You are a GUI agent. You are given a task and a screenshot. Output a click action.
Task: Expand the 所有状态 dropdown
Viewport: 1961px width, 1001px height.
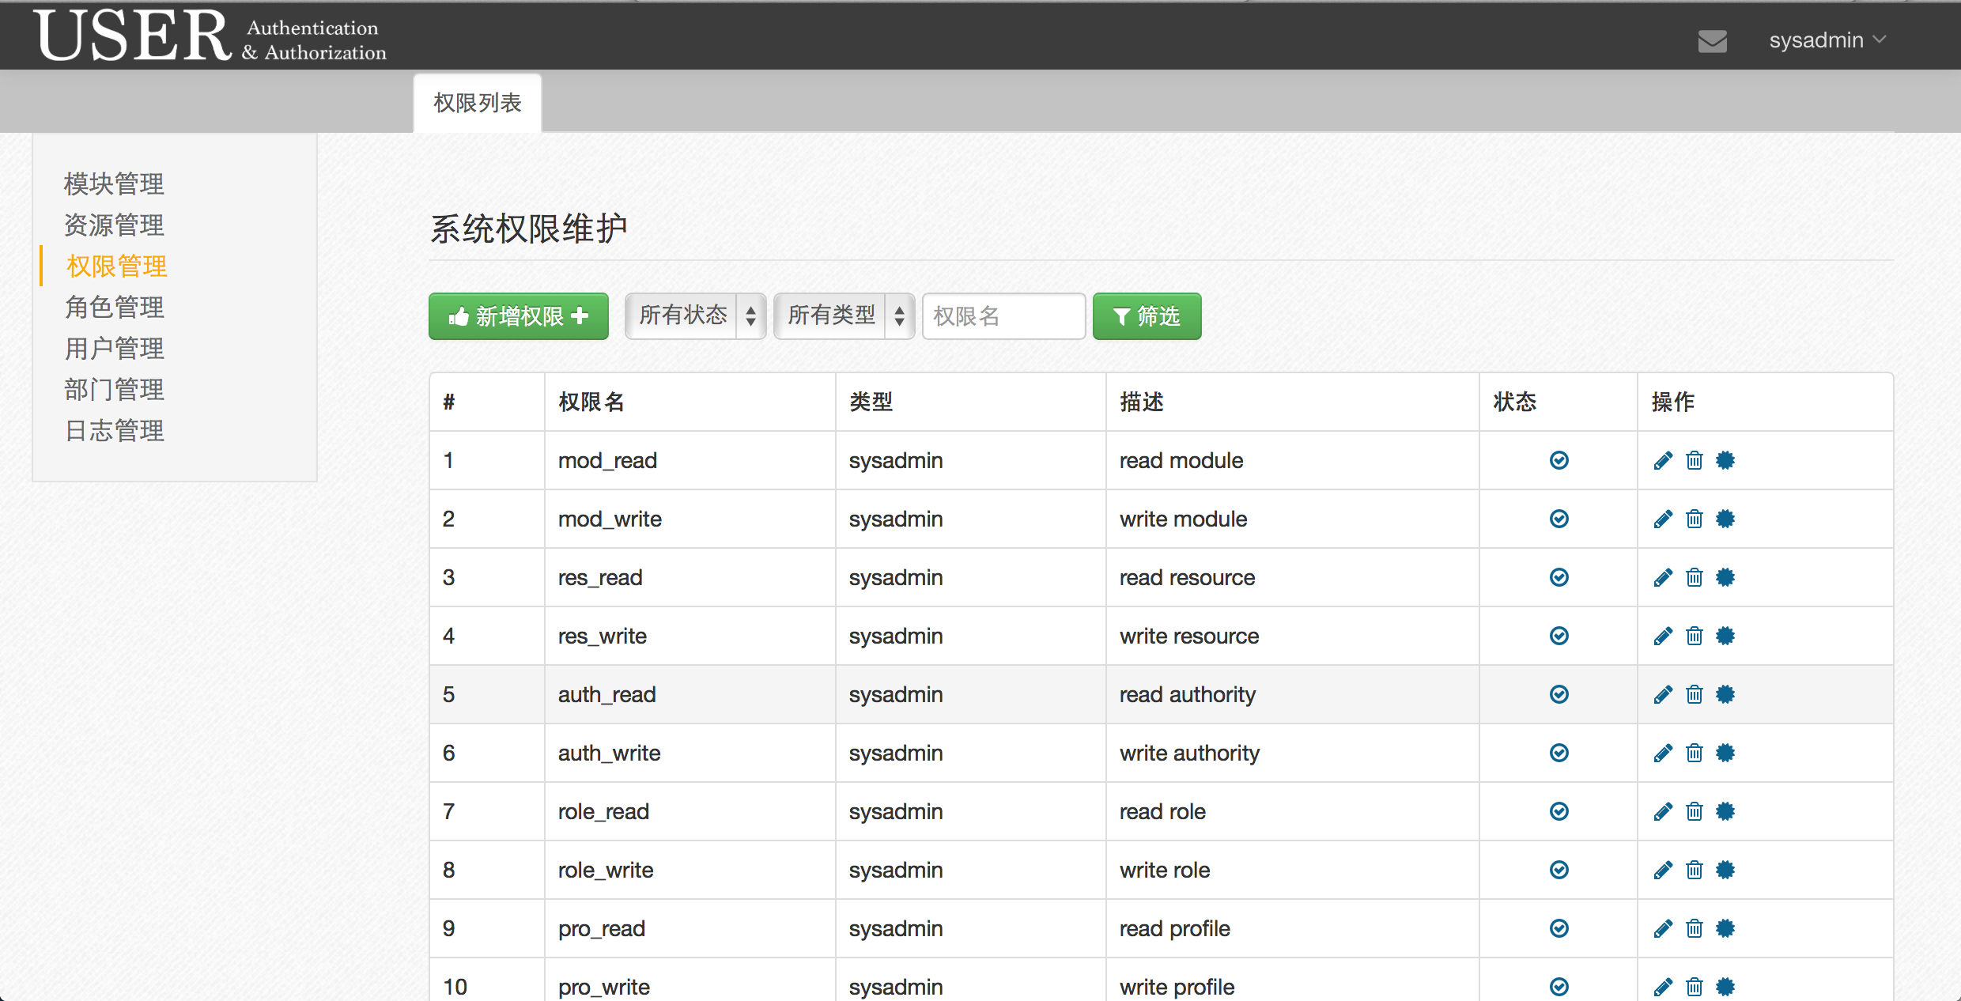[696, 315]
